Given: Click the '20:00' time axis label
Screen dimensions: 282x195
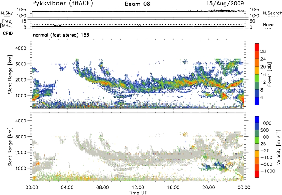Looking at the screenshot, I should pos(208,188).
